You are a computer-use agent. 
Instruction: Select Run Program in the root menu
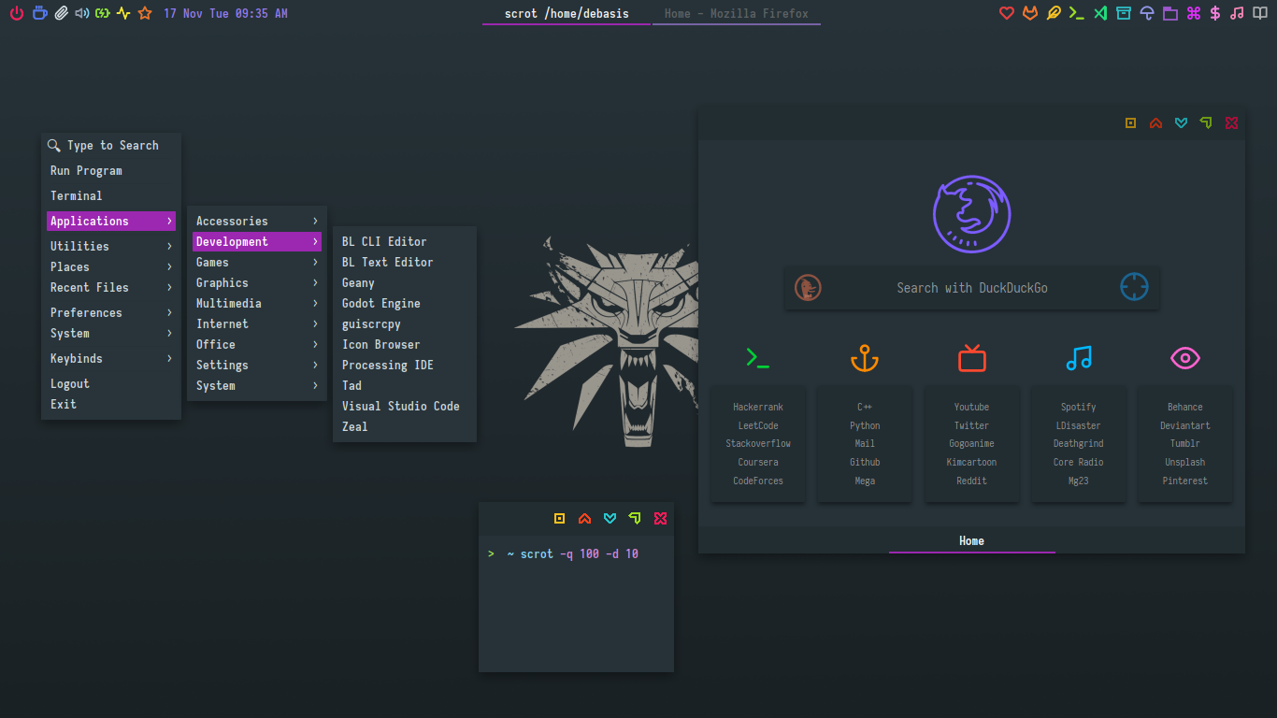(111, 170)
